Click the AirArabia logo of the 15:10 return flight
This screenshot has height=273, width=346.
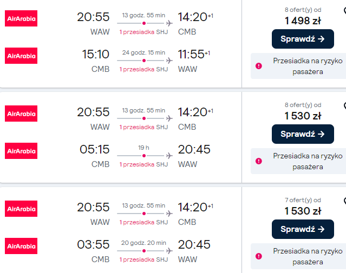(x=21, y=56)
